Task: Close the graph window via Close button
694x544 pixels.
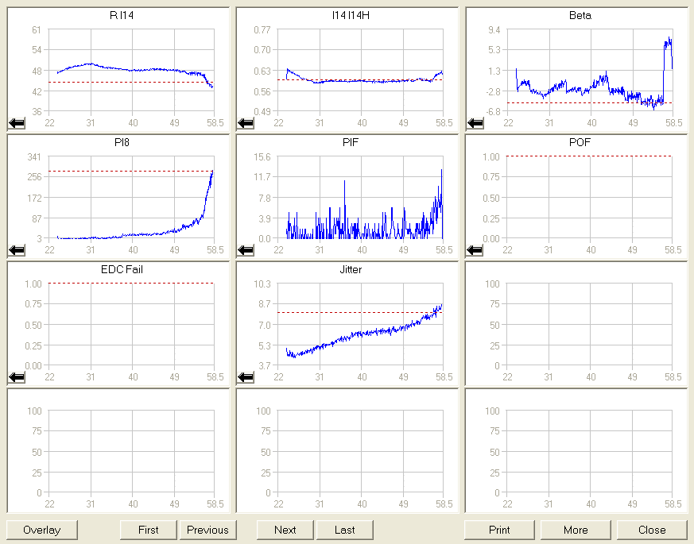Action: 652,530
